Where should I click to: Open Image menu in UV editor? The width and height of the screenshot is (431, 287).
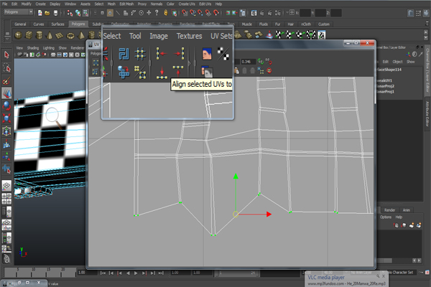[x=159, y=36]
